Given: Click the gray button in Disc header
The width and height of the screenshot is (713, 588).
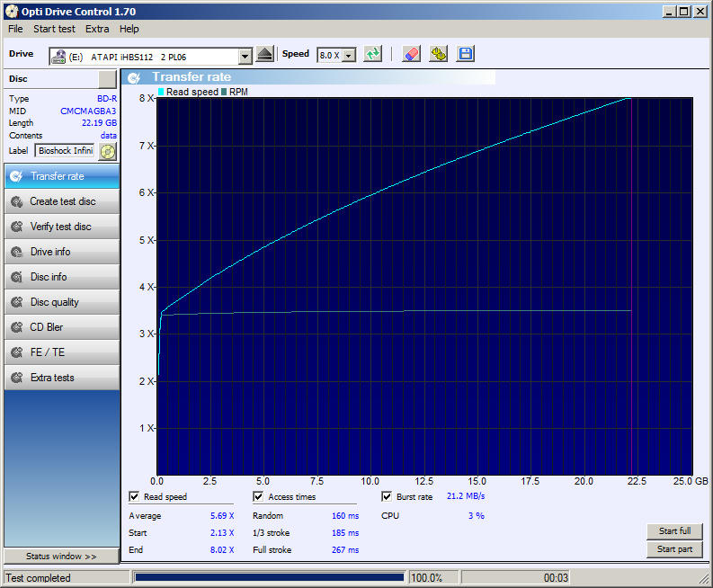Looking at the screenshot, I should [107, 79].
